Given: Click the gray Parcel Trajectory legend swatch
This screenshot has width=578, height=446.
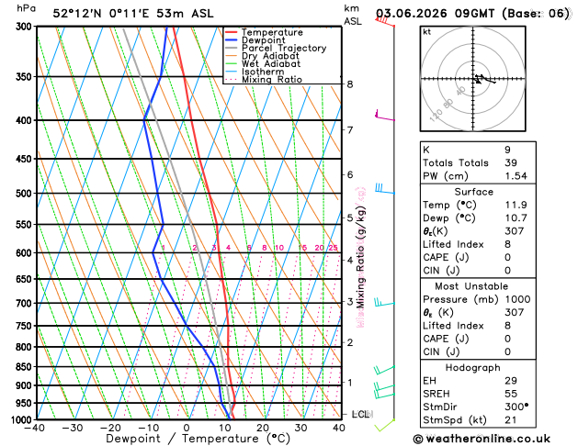Looking at the screenshot, I should (232, 49).
